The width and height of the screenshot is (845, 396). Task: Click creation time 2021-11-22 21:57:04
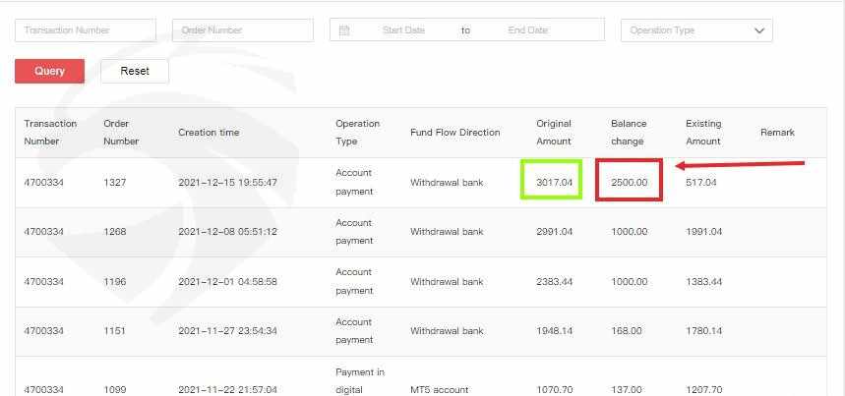coord(227,389)
